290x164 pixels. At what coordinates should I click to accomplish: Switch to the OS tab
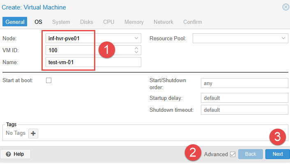(38, 22)
